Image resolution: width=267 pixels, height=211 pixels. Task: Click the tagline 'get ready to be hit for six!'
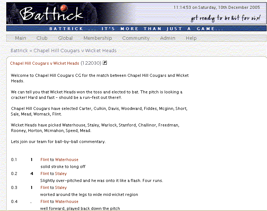tap(226, 18)
